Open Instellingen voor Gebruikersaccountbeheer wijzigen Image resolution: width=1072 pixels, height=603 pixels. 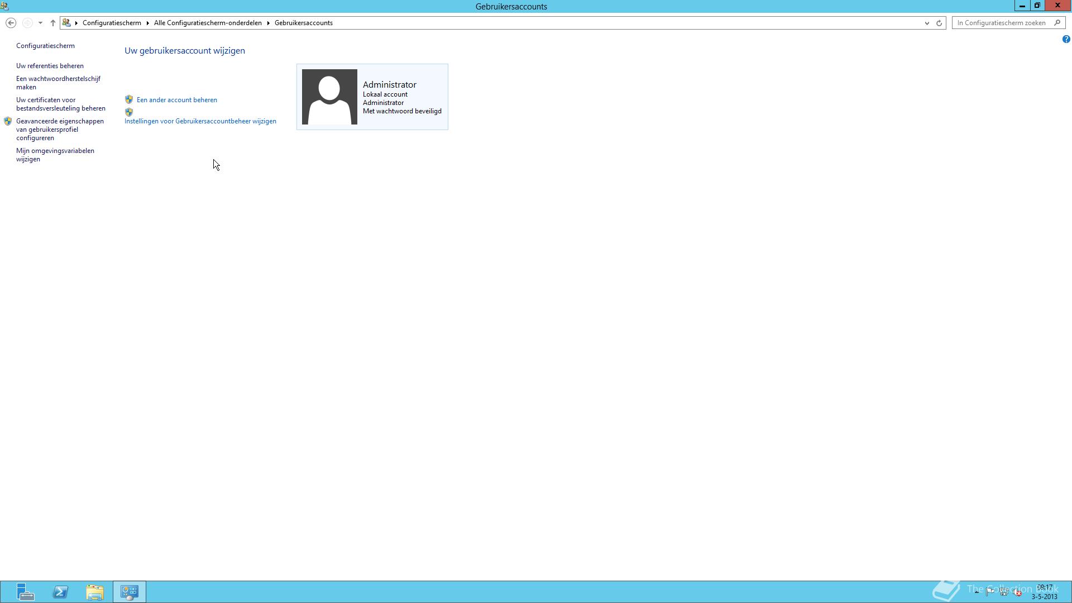[x=200, y=121]
